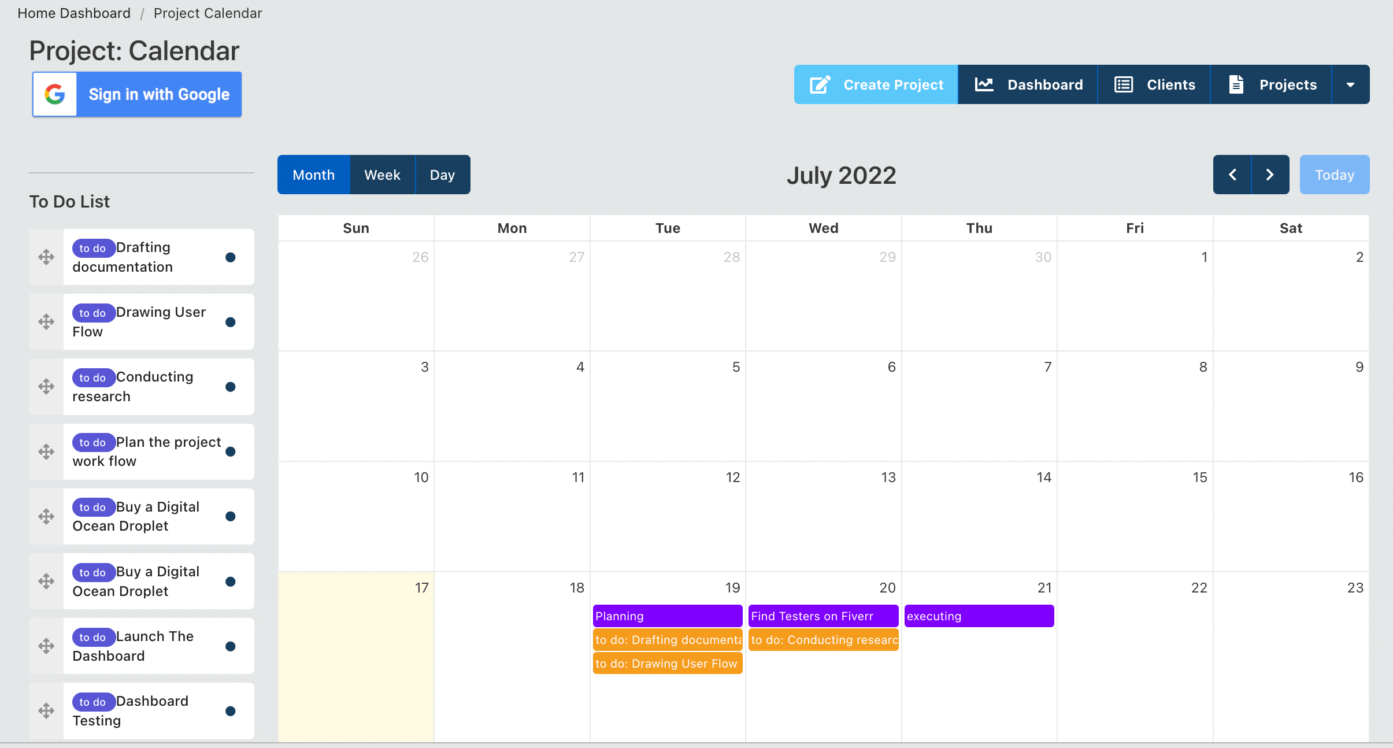Viewport: 1393px width, 748px height.
Task: Toggle the to do status on Conducting research
Action: 92,376
